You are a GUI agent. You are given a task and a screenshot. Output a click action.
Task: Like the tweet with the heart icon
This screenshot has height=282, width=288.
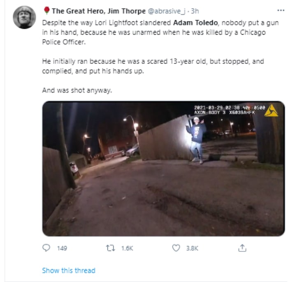176,248
